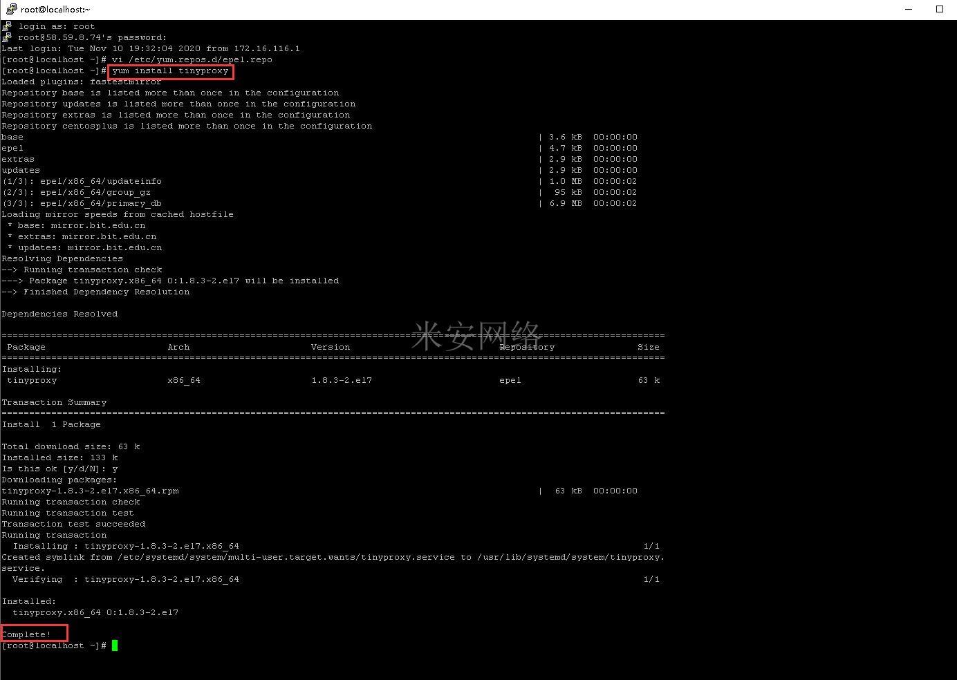The width and height of the screenshot is (957, 680).
Task: Click the green terminal cursor at the prompt
Action: click(115, 645)
